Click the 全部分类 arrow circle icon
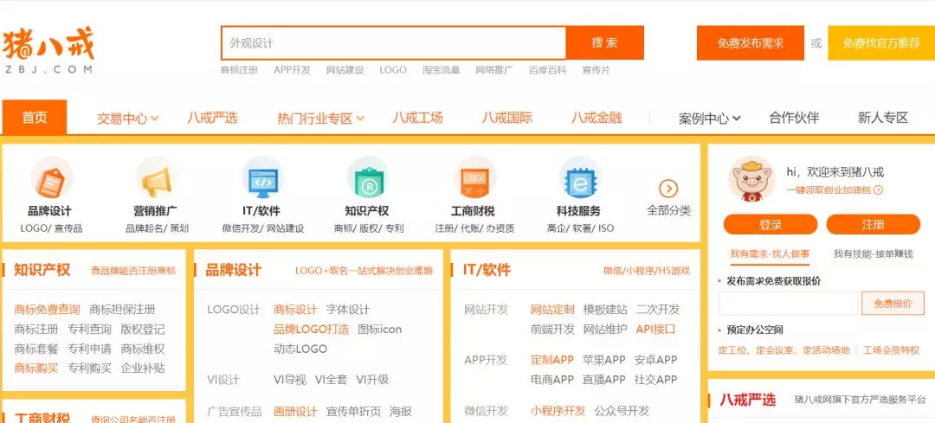 pyautogui.click(x=668, y=189)
